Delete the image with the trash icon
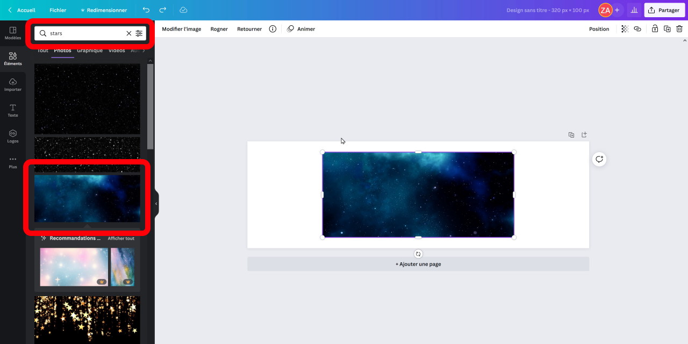Screen dimensions: 688x344 tap(679, 29)
